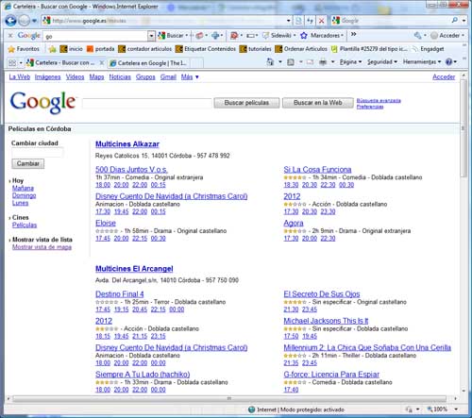472x418 pixels.
Task: Select Domingo in the day list
Action: click(x=24, y=195)
